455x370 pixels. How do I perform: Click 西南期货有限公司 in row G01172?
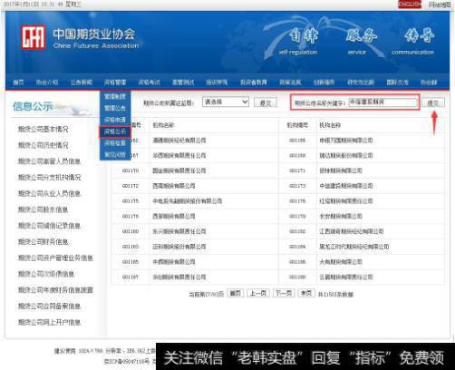coord(174,186)
